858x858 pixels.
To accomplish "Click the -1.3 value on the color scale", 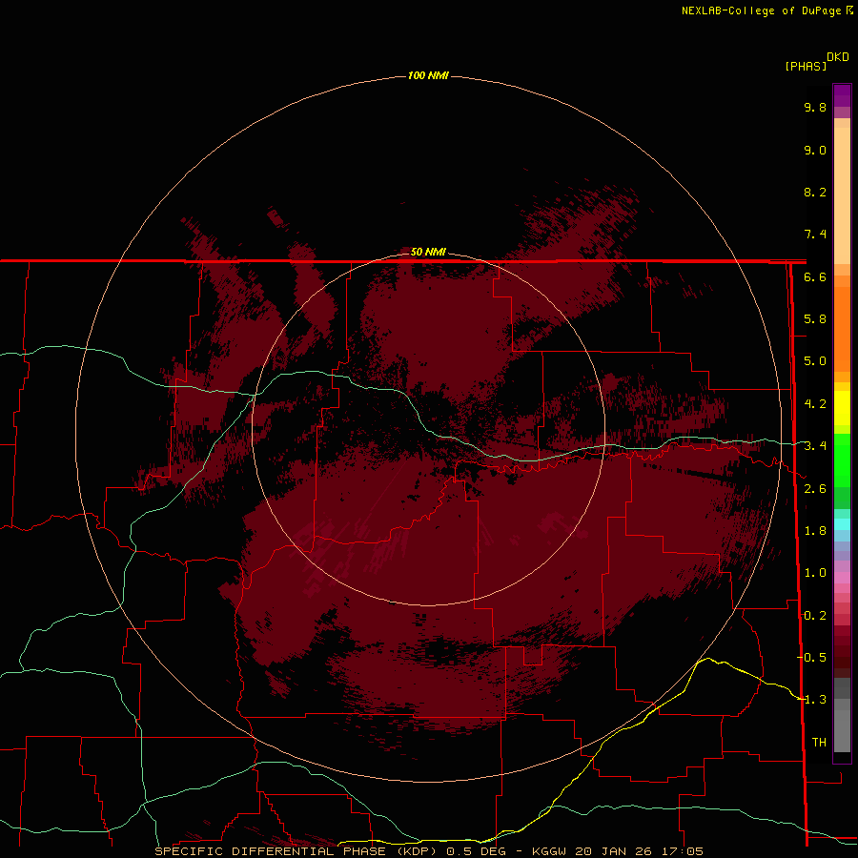I will [x=812, y=700].
